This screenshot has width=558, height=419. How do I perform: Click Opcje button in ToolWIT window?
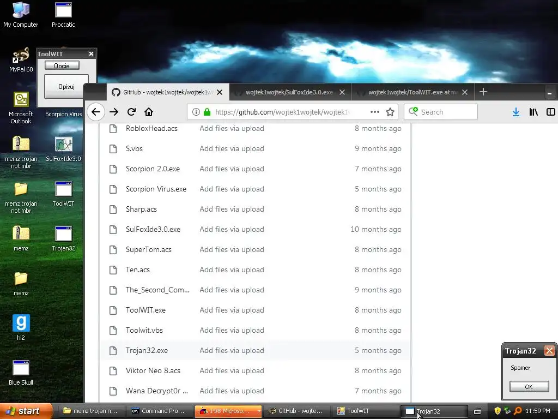point(62,65)
